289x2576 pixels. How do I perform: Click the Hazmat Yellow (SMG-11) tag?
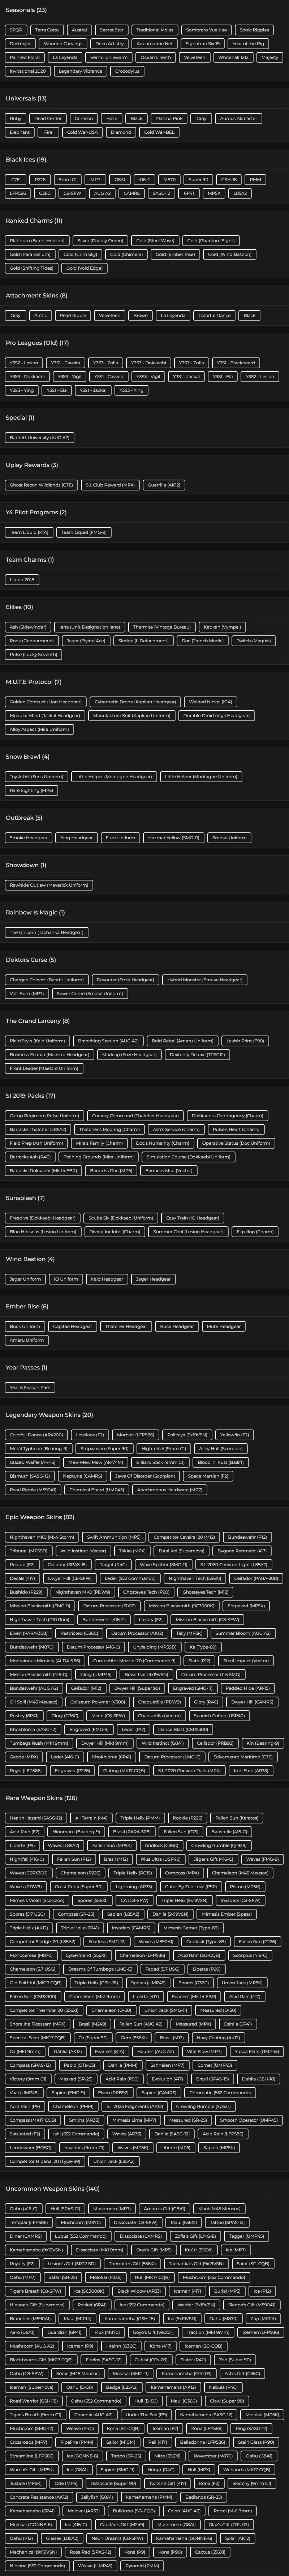point(170,838)
